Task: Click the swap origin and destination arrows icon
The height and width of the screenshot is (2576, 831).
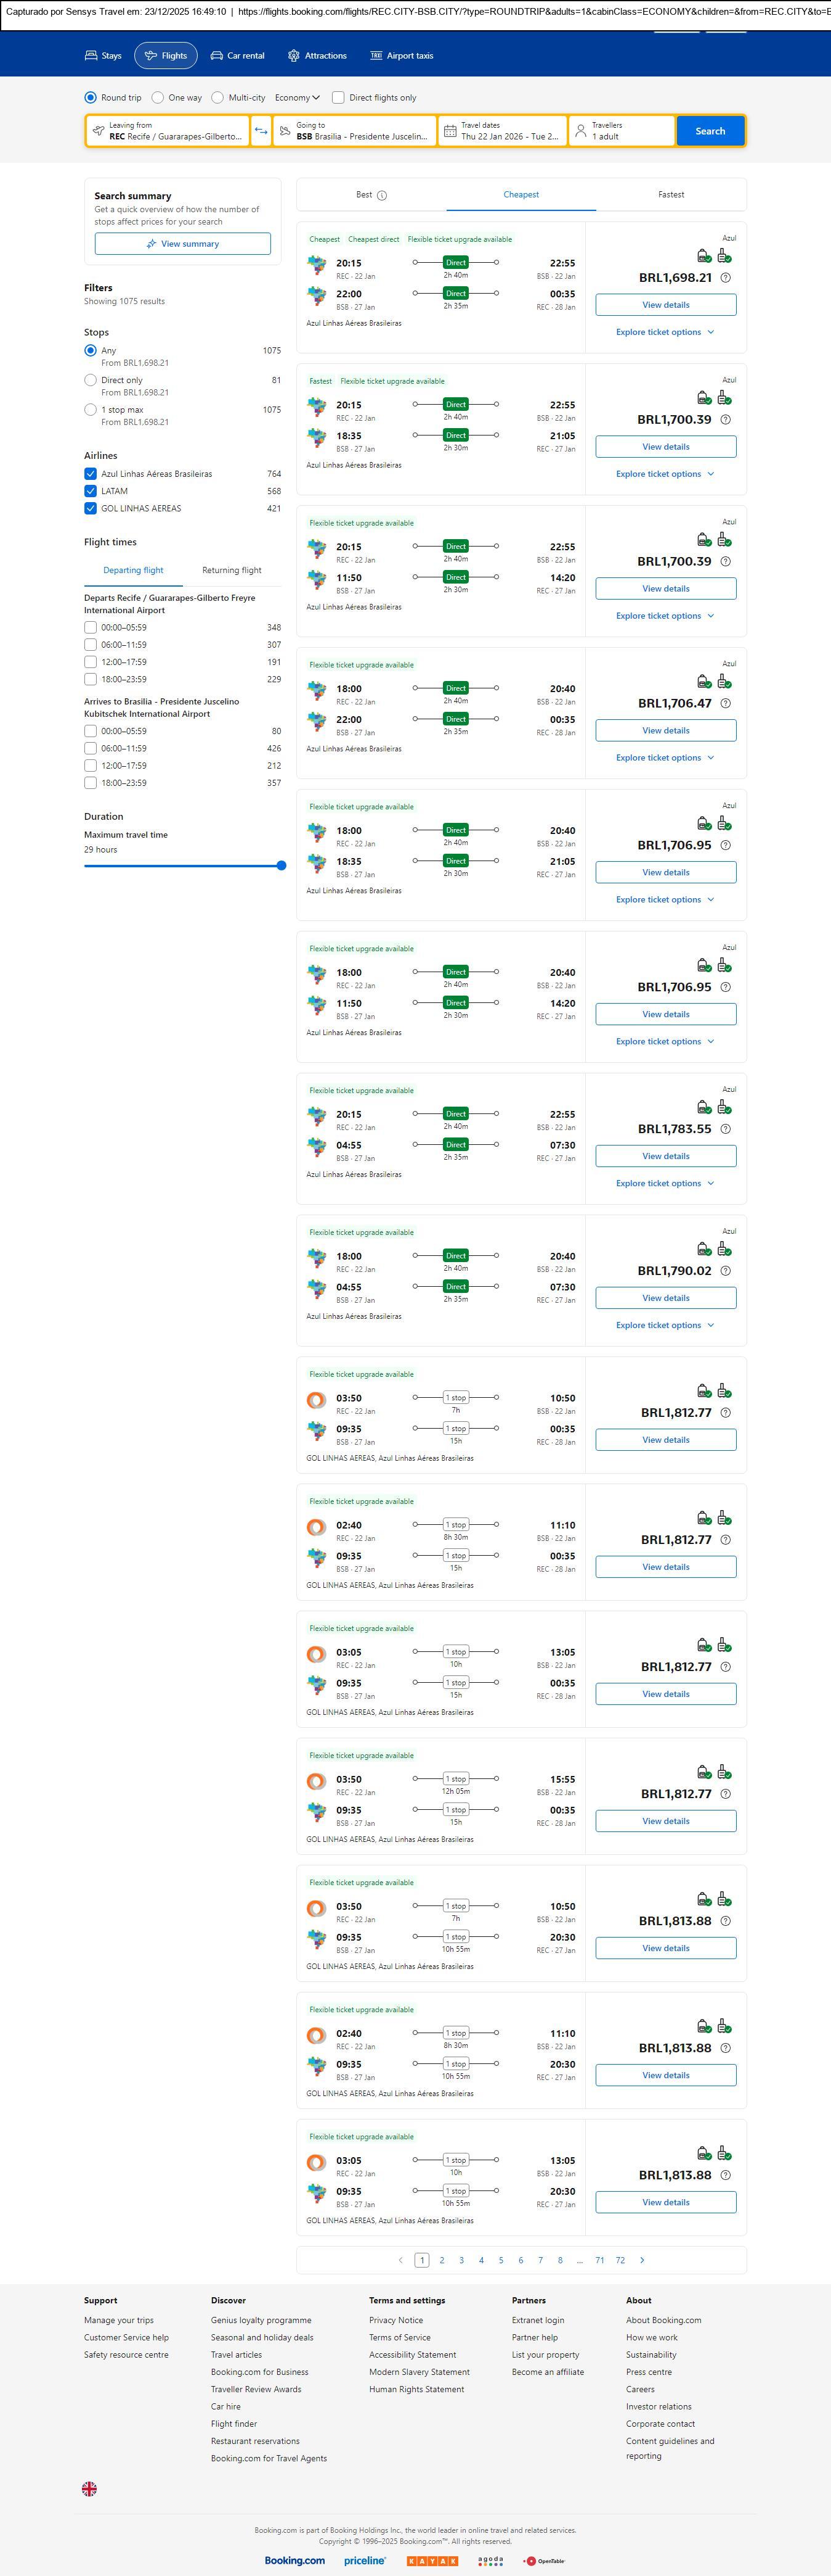Action: click(261, 131)
